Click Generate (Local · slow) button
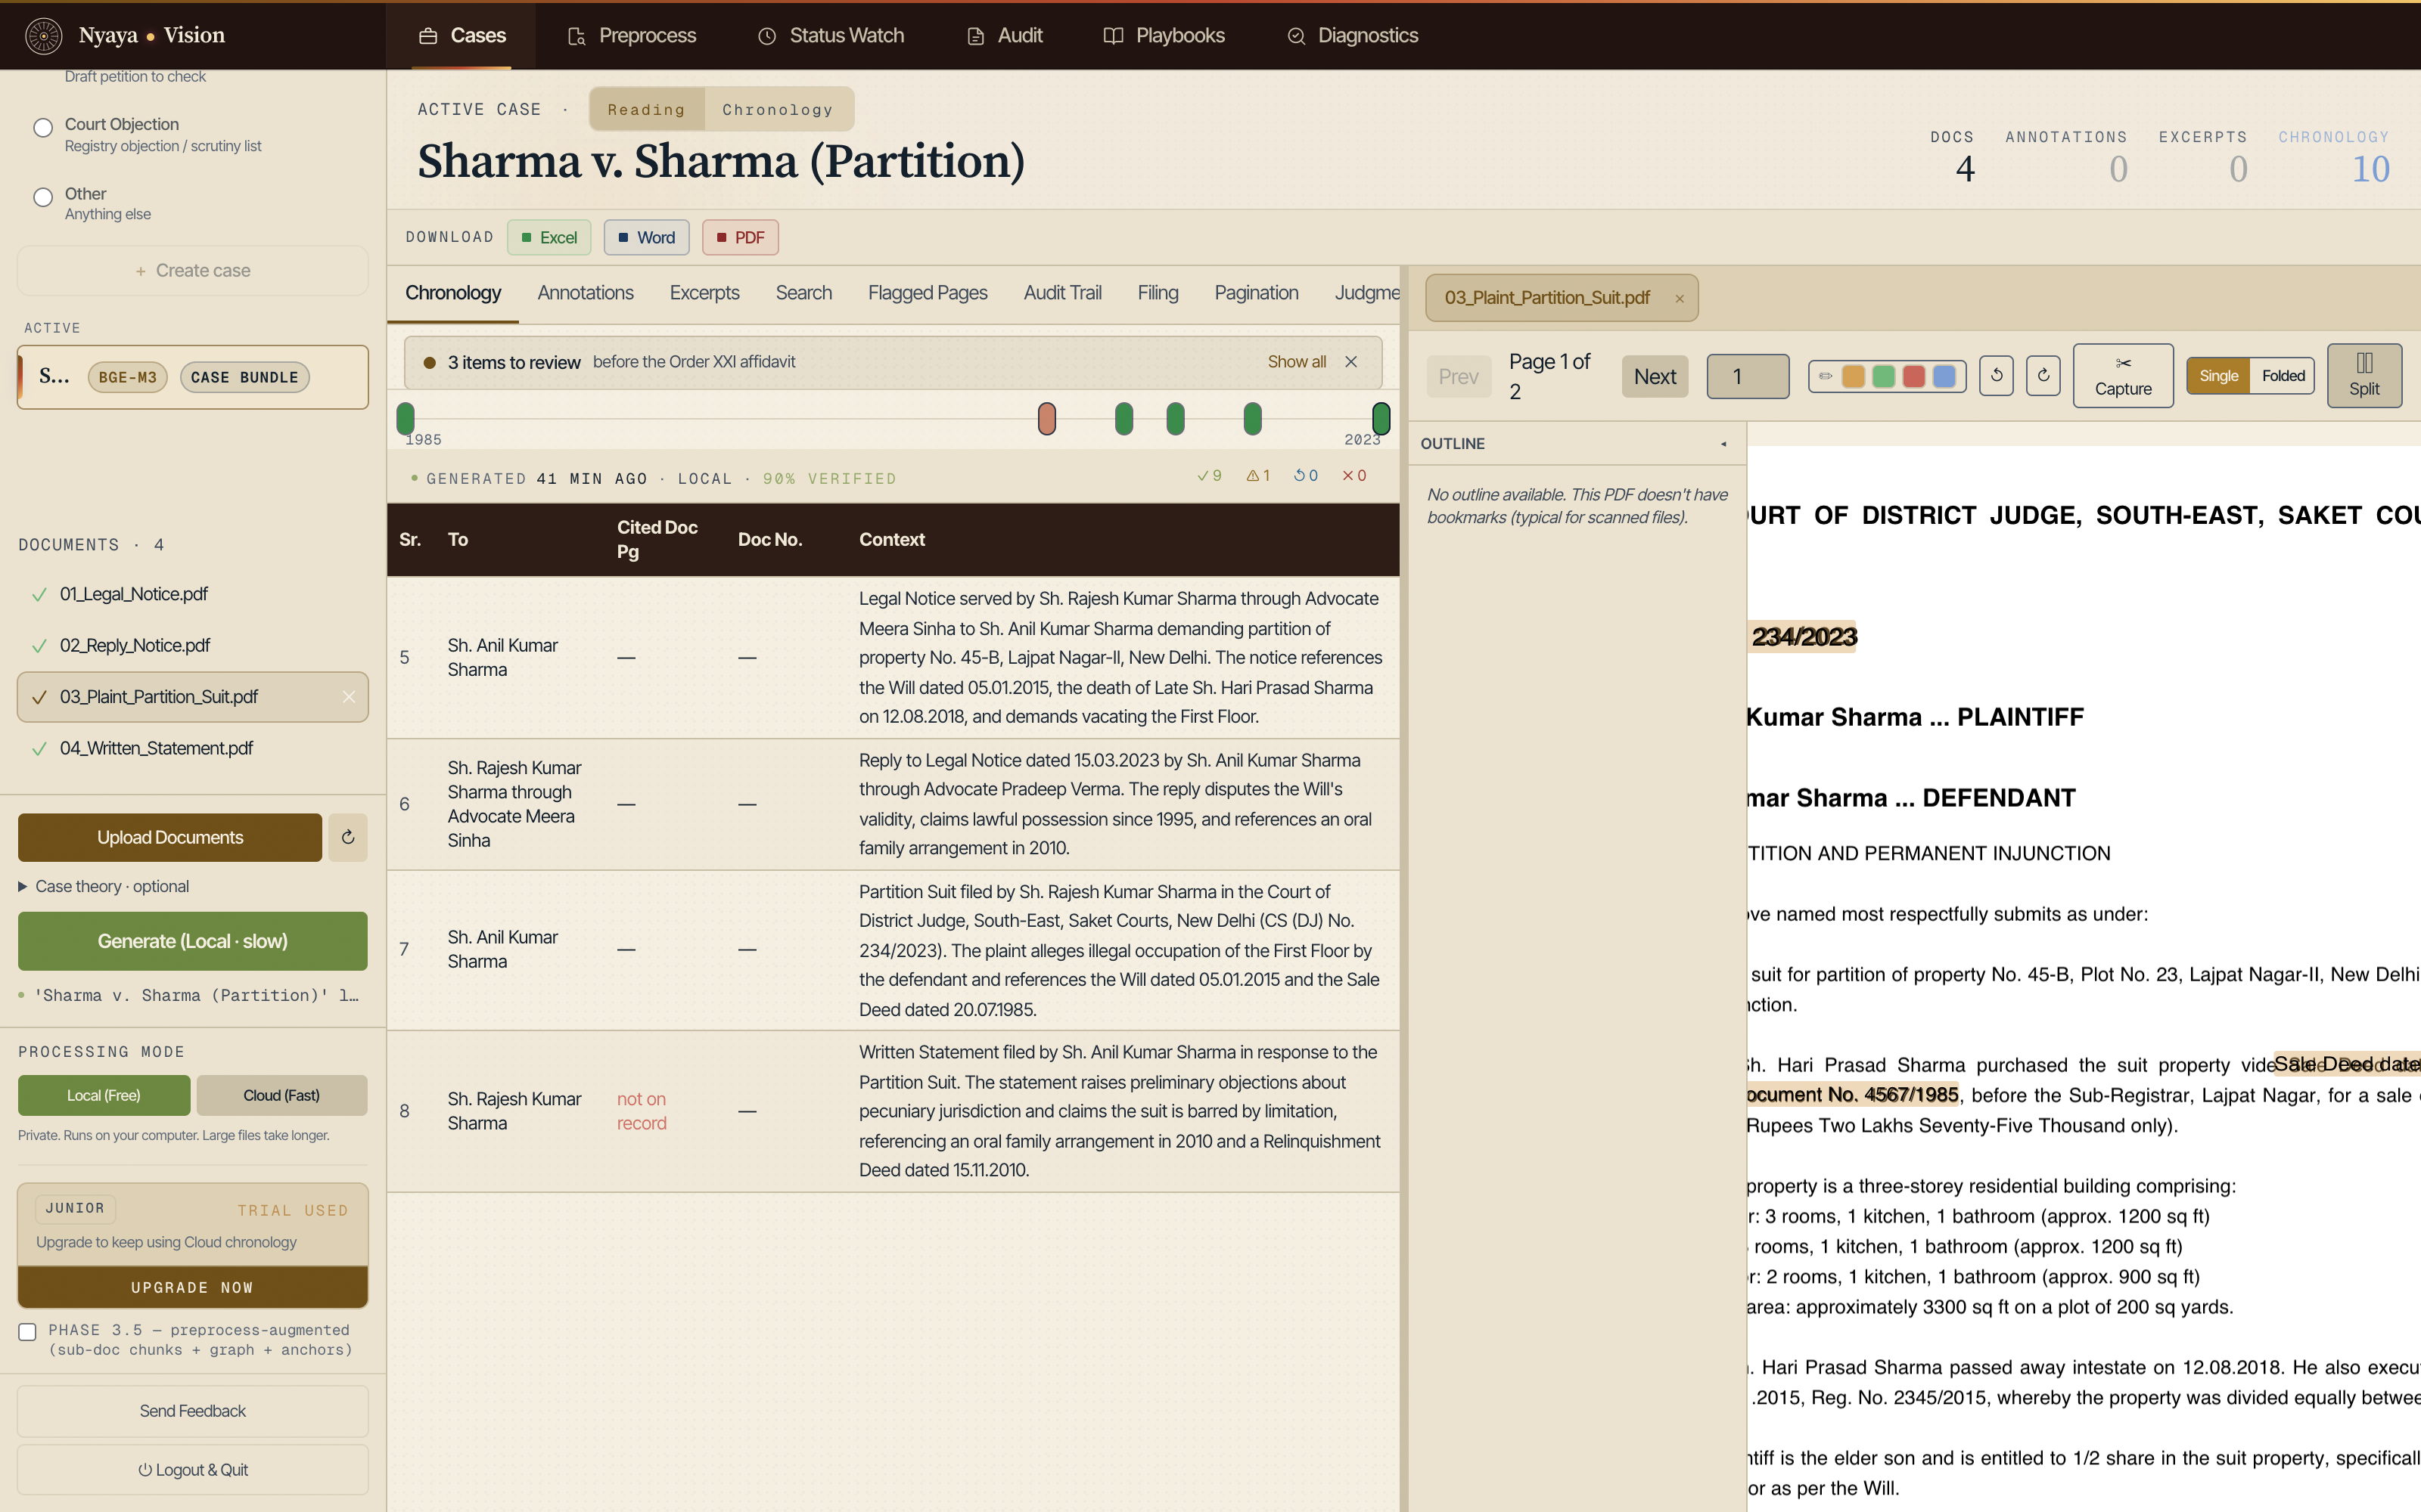The height and width of the screenshot is (1512, 2421). [193, 941]
